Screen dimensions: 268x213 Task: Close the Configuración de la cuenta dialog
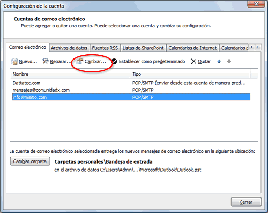click(x=256, y=4)
